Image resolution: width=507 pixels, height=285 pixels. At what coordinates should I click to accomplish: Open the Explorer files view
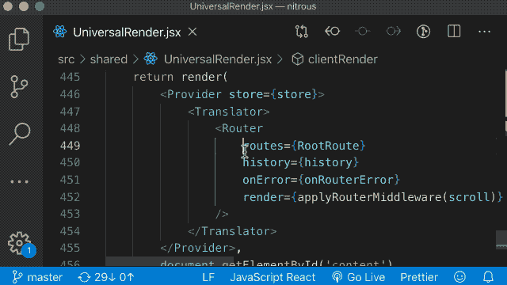point(19,40)
